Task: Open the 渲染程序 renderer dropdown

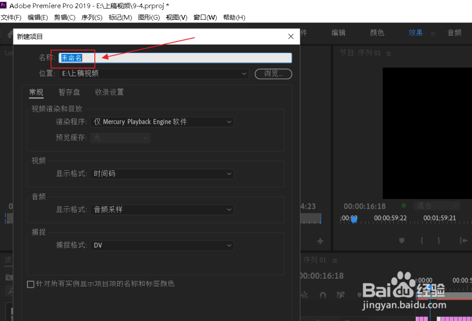Action: click(162, 122)
